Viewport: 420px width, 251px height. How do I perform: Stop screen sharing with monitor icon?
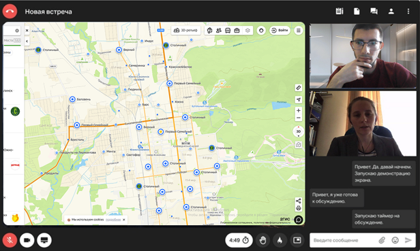pos(44,240)
